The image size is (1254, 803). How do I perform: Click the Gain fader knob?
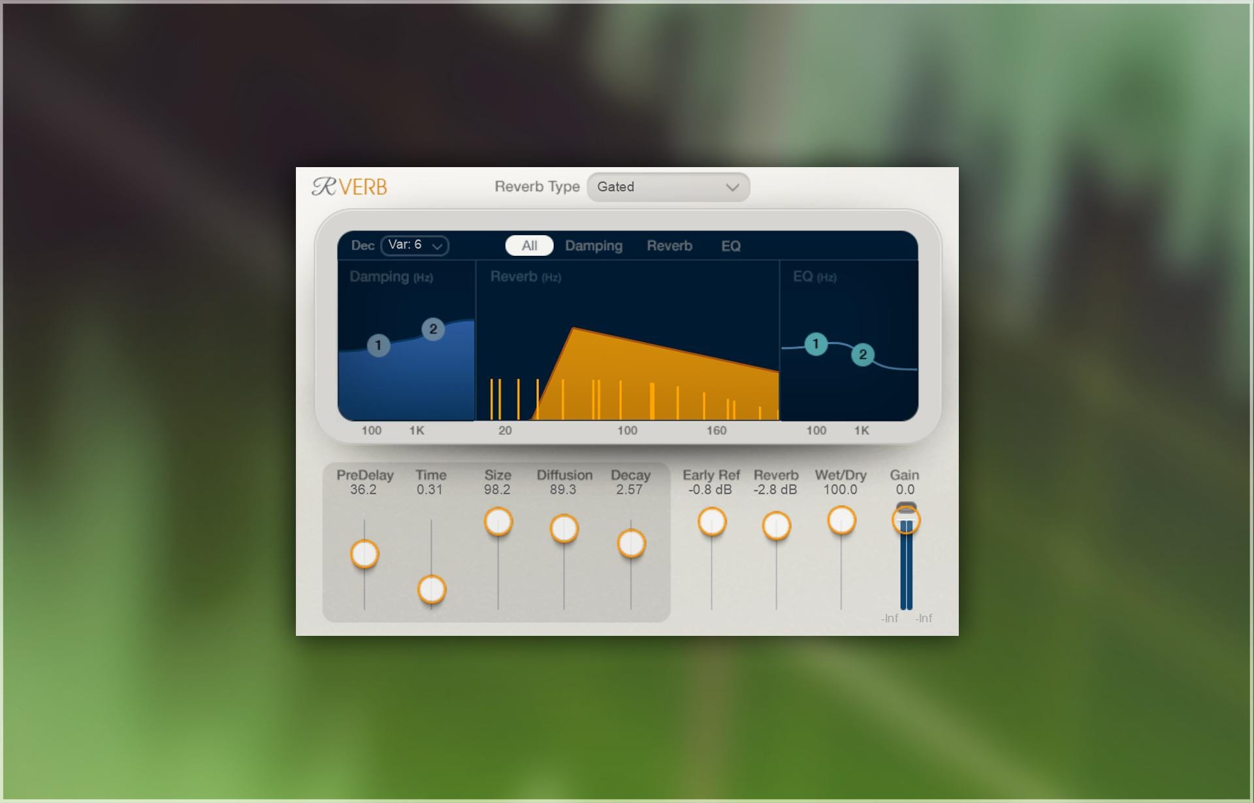tap(906, 520)
